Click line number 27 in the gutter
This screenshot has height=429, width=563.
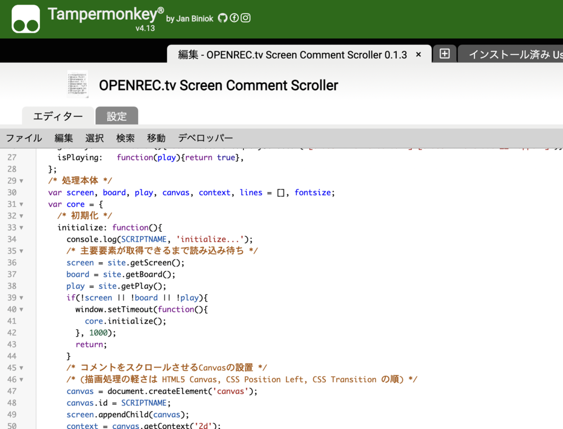(x=12, y=157)
